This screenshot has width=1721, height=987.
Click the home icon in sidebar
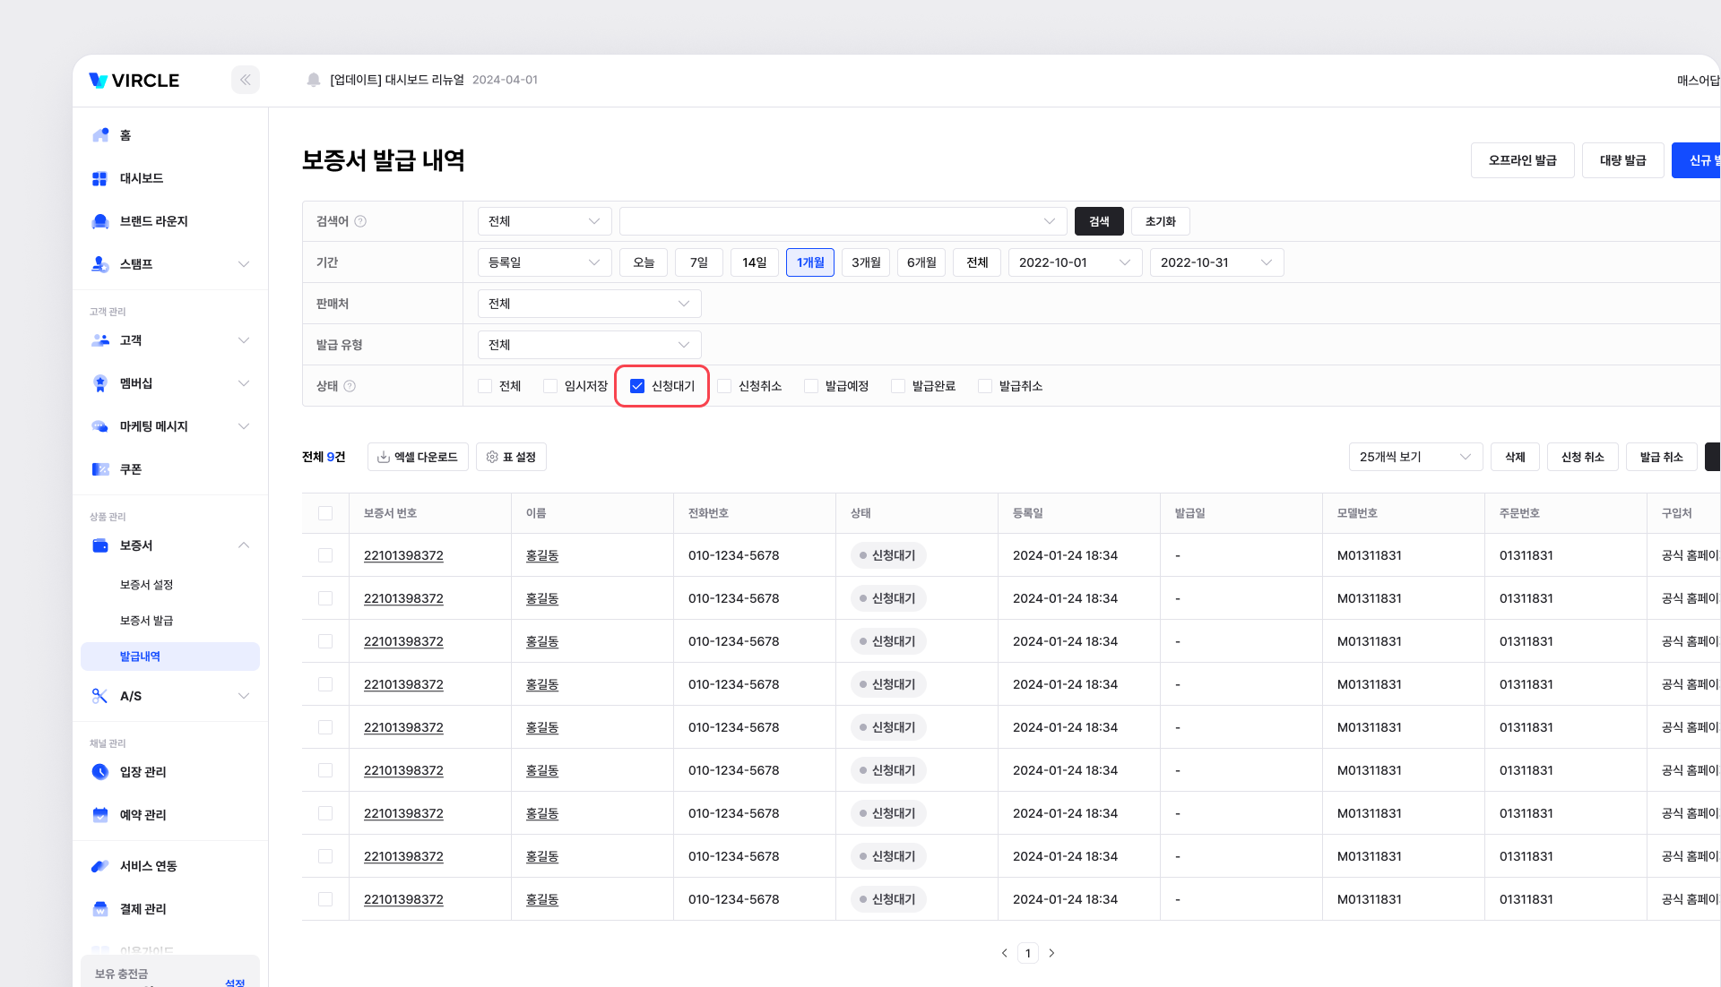100,135
